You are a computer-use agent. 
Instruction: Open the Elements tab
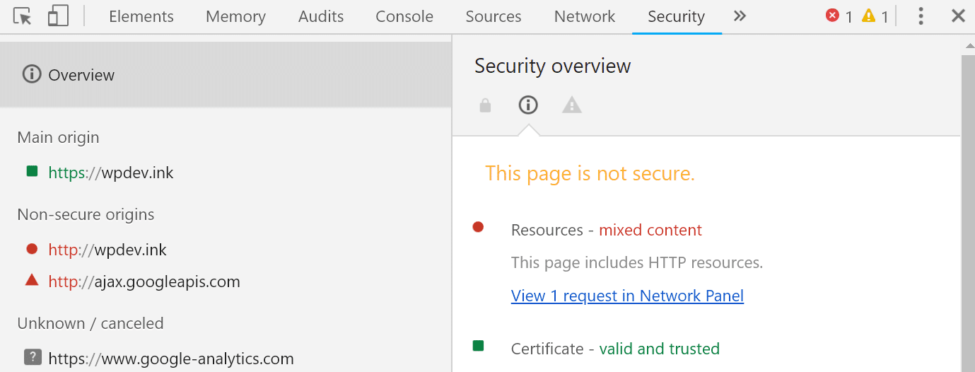pyautogui.click(x=141, y=16)
